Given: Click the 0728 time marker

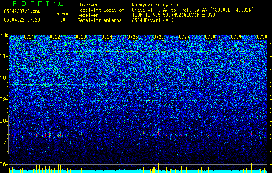Looking at the screenshot, I should click(210, 37).
